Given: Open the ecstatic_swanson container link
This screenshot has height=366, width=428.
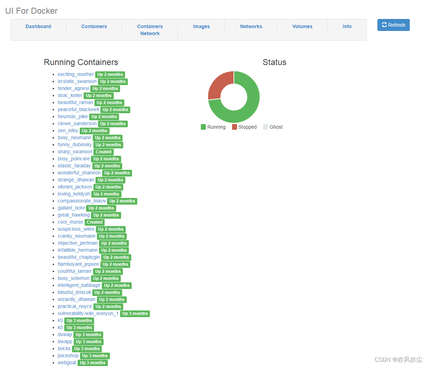Looking at the screenshot, I should (x=77, y=81).
